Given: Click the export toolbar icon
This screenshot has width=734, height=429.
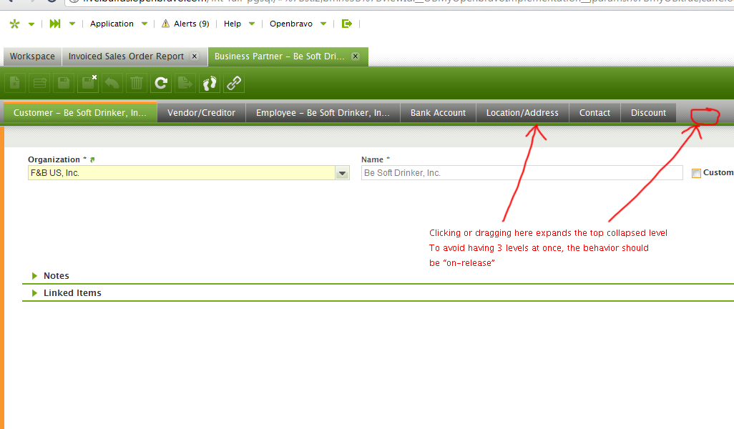Looking at the screenshot, I should pos(185,83).
